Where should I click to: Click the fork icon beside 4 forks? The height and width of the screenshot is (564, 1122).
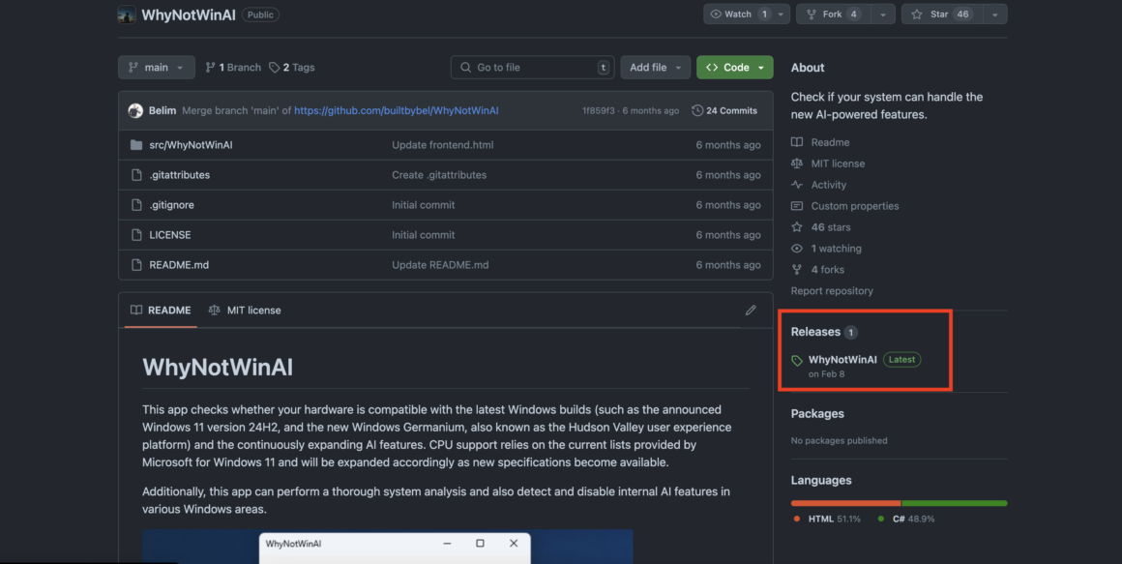tap(797, 270)
